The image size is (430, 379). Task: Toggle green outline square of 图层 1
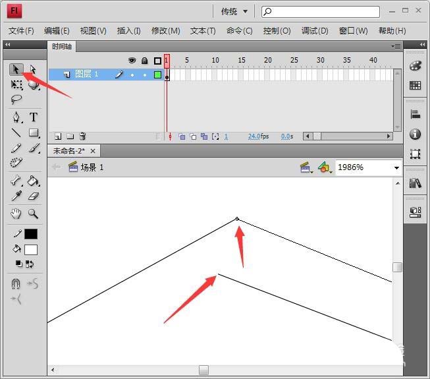click(157, 74)
